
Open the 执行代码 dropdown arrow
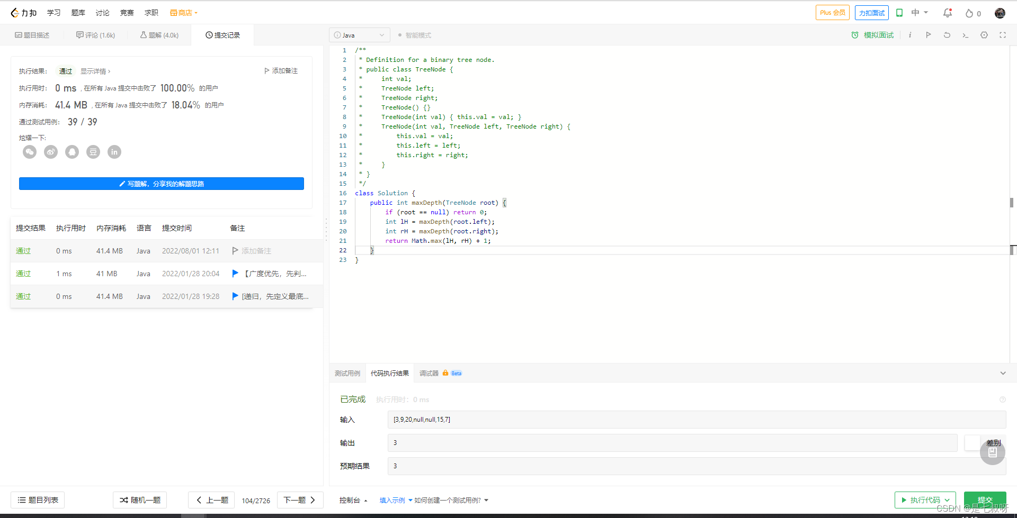tap(947, 500)
